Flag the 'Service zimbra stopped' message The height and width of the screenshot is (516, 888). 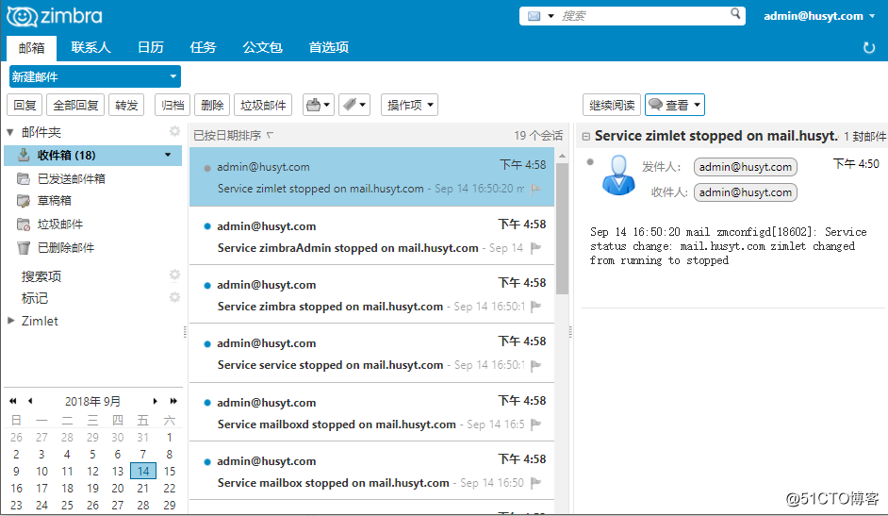(x=535, y=307)
